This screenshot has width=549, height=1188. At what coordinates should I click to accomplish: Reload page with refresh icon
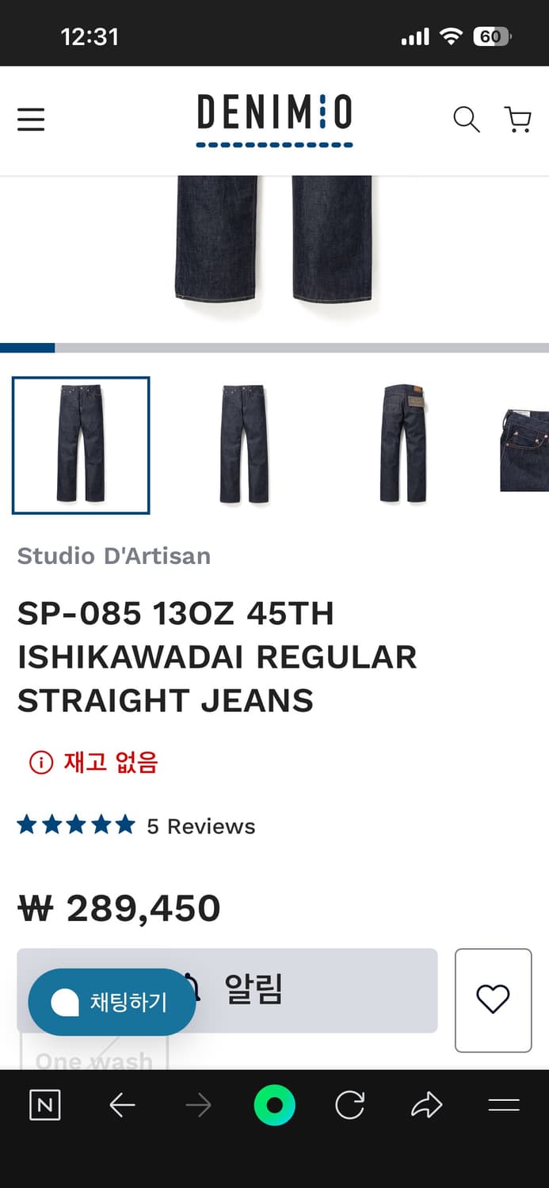point(350,1105)
